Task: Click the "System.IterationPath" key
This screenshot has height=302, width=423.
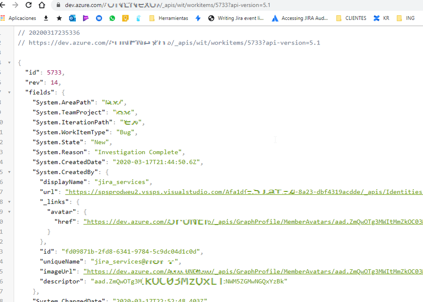Action: 72,122
